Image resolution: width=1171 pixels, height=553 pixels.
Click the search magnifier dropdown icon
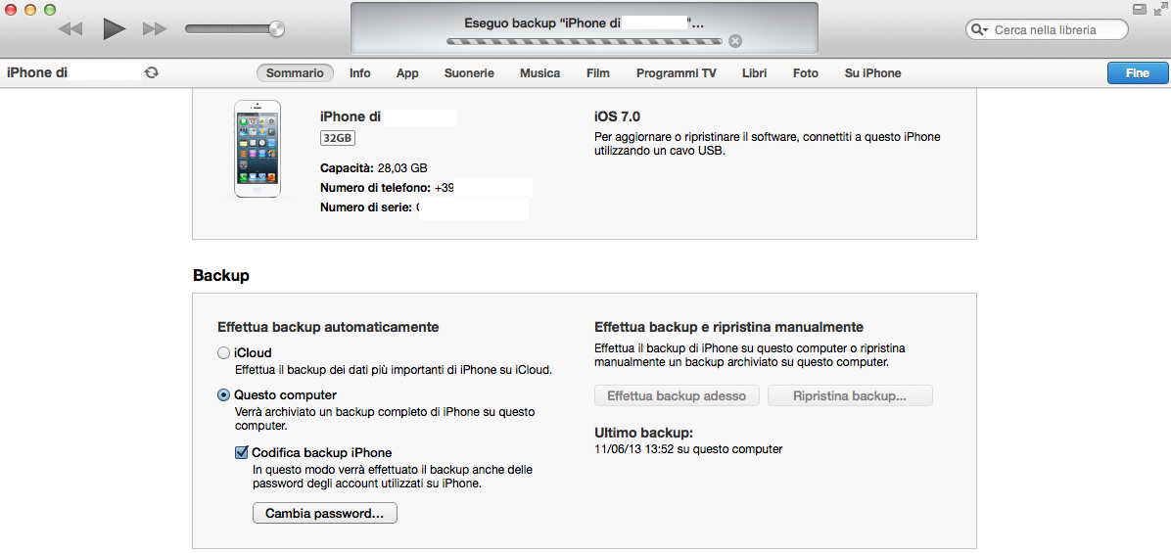coord(978,30)
